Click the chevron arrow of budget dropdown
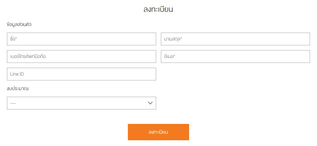317x146 pixels. point(150,103)
